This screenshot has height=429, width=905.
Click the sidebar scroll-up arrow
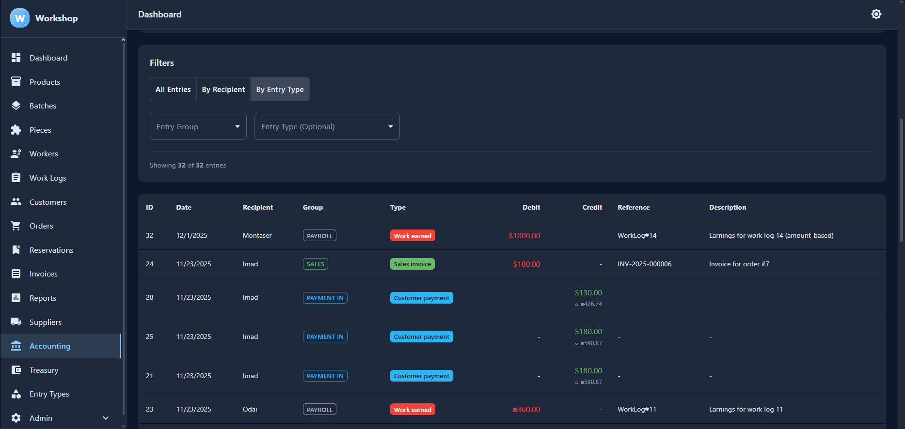[123, 40]
